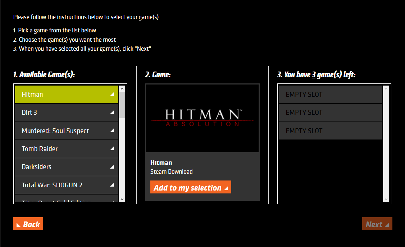Click the up arrow of the selection slots scrollbar

tap(386, 88)
